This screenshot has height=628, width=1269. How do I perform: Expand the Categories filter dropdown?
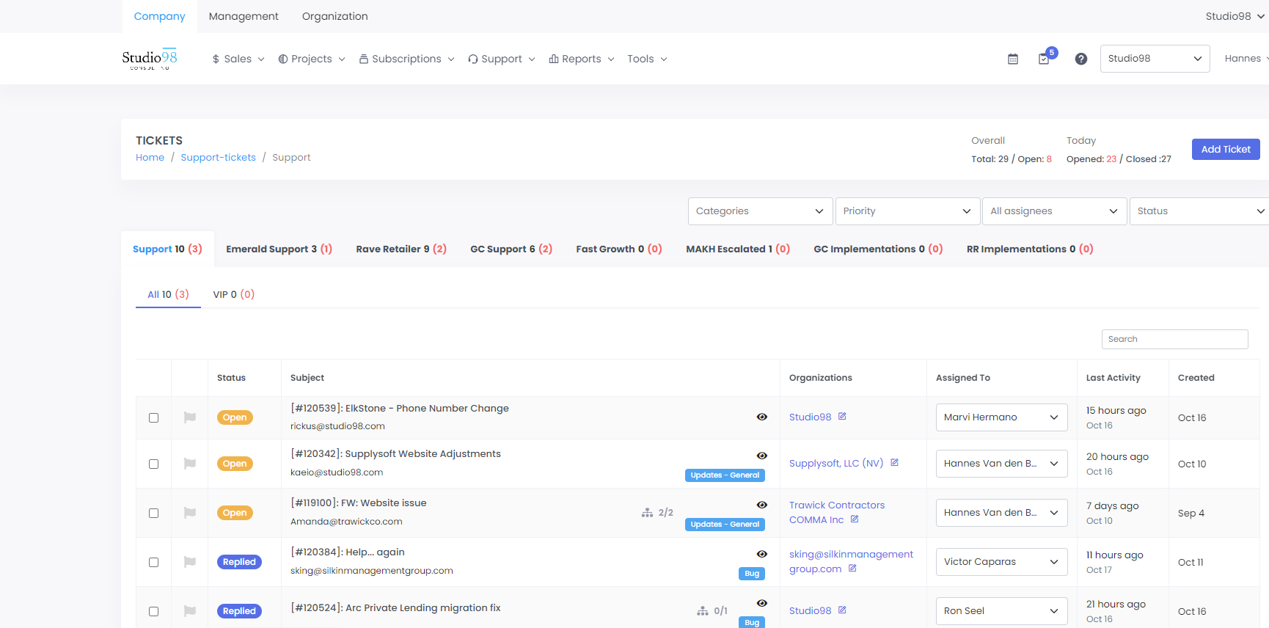pyautogui.click(x=760, y=211)
